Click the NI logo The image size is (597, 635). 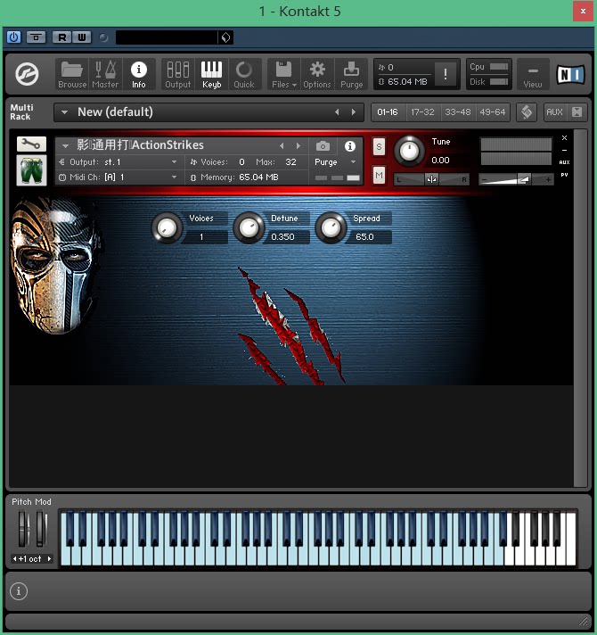pos(570,75)
